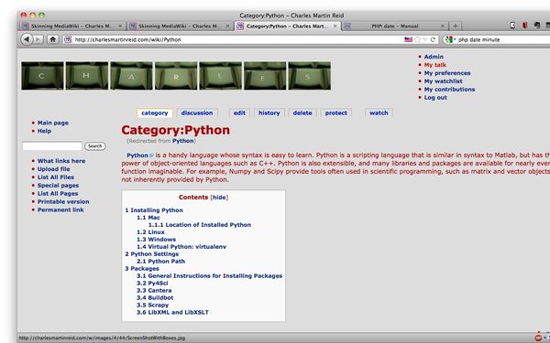Click the protect page tab

(336, 113)
